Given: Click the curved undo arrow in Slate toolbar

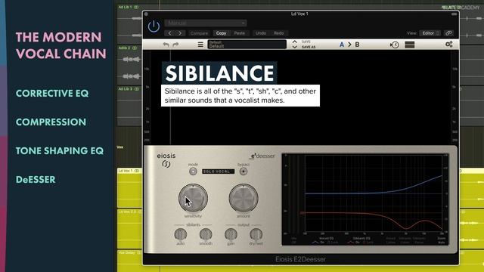Looking at the screenshot, I should (166, 45).
